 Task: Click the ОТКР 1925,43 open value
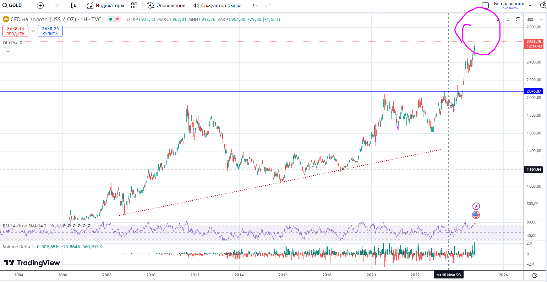click(x=141, y=20)
